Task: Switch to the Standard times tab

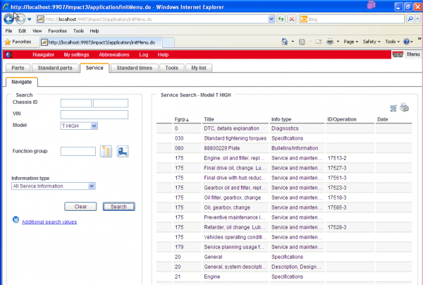Action: [x=135, y=68]
